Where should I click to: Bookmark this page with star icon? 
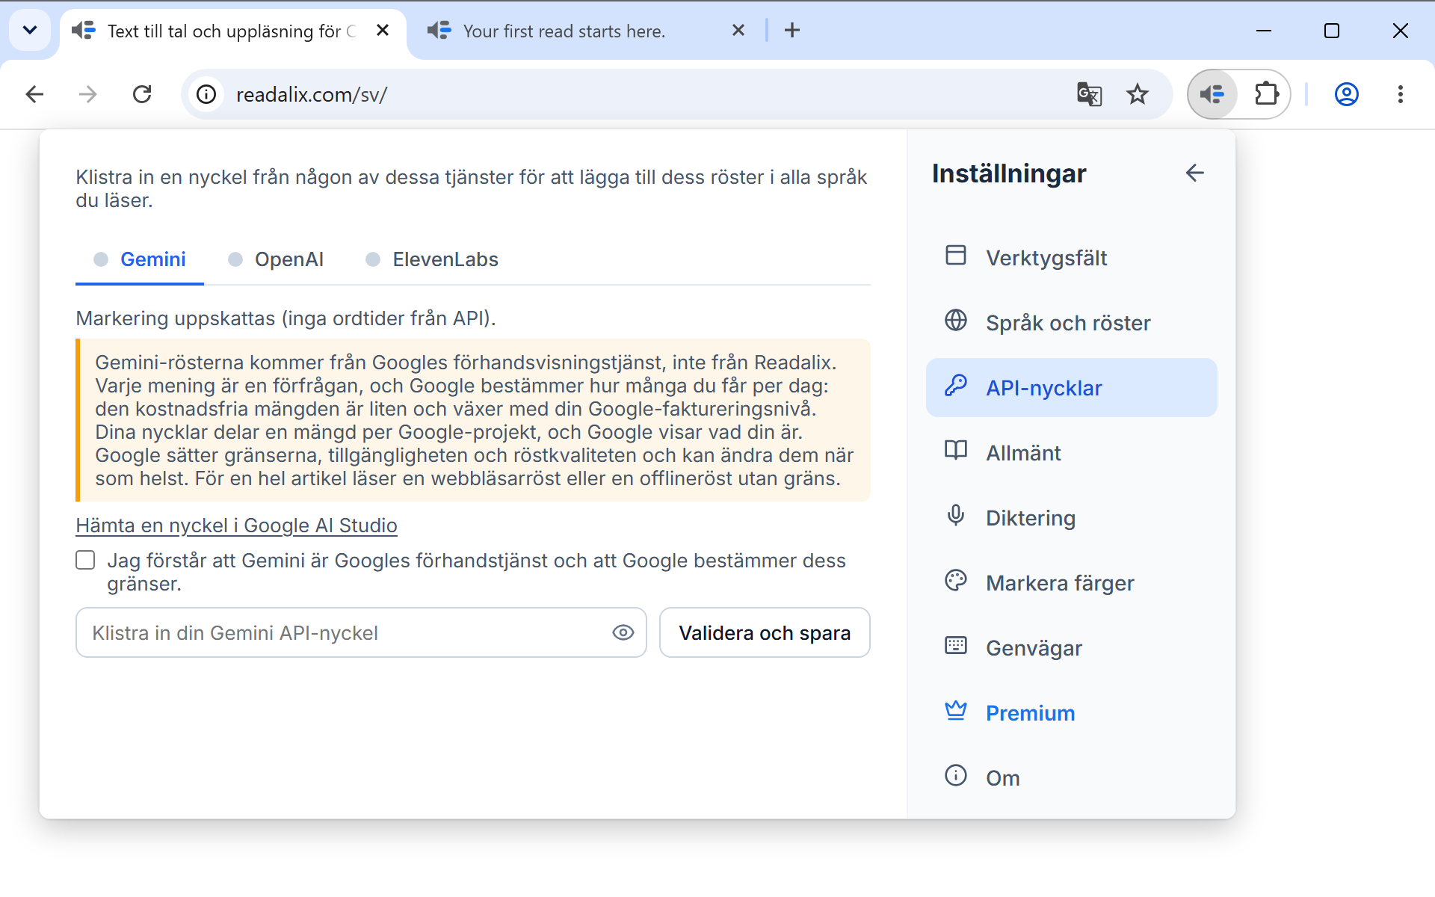pyautogui.click(x=1138, y=94)
